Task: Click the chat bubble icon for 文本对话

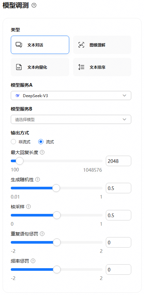Action: point(19,45)
